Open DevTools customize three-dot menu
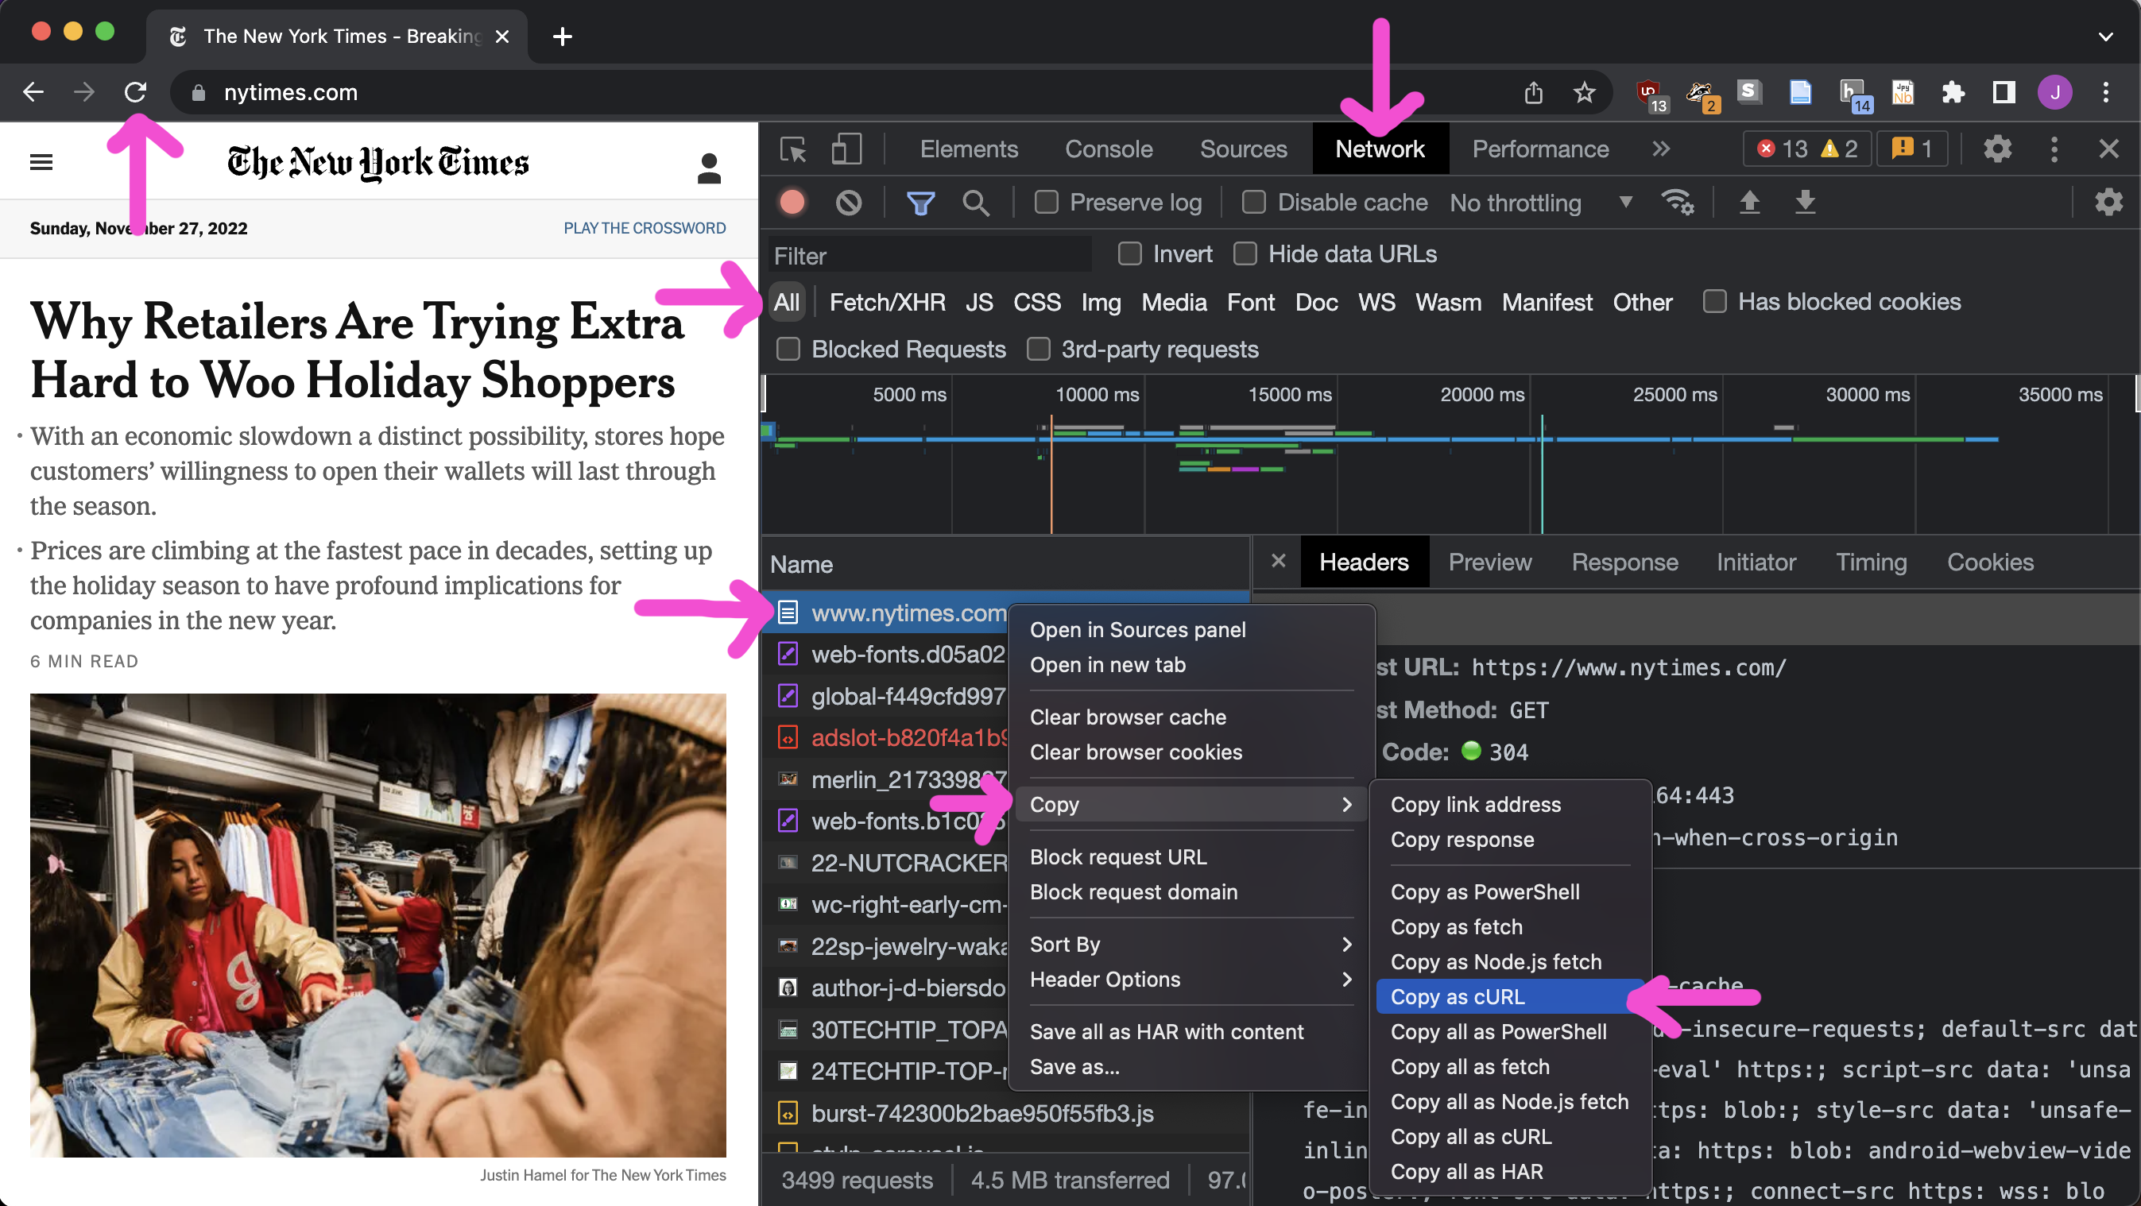Viewport: 2141px width, 1206px height. 2054,149
